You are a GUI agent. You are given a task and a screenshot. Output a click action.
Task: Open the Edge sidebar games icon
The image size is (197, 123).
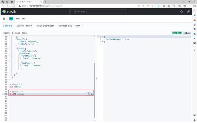(x=195, y=25)
